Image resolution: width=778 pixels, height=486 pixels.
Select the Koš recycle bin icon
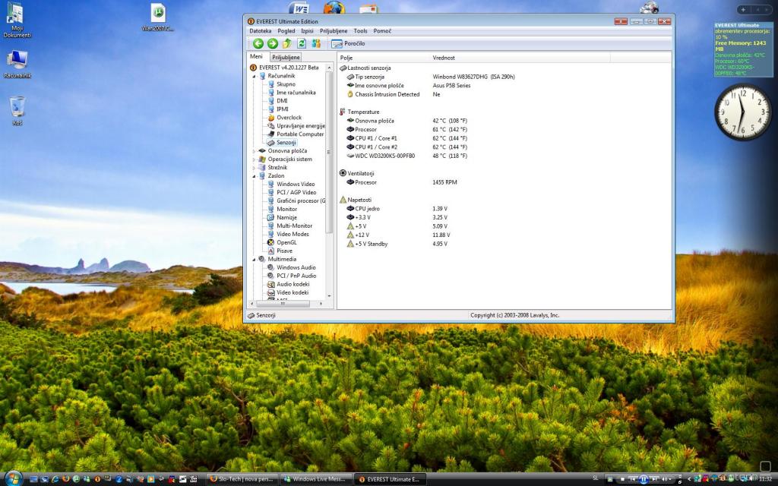point(17,111)
